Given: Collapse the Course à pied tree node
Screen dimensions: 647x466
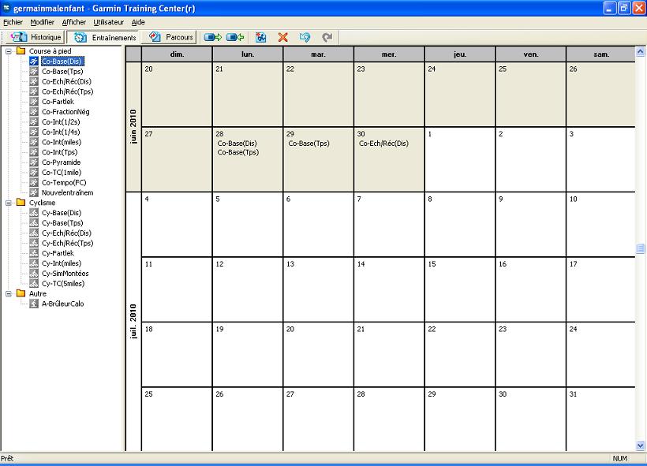Looking at the screenshot, I should 8,51.
